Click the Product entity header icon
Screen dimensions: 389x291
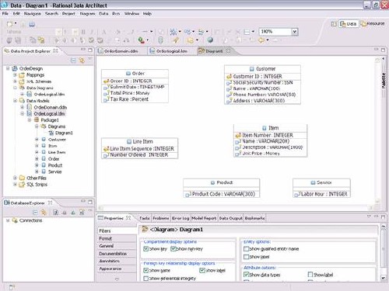click(x=212, y=182)
